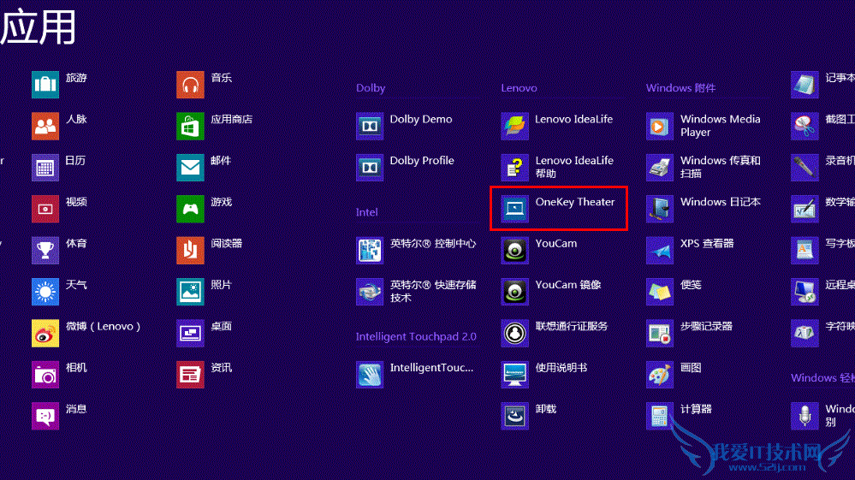This screenshot has height=480, width=855.
Task: Open the 步骤记录器 steps recorder icon
Action: click(660, 333)
